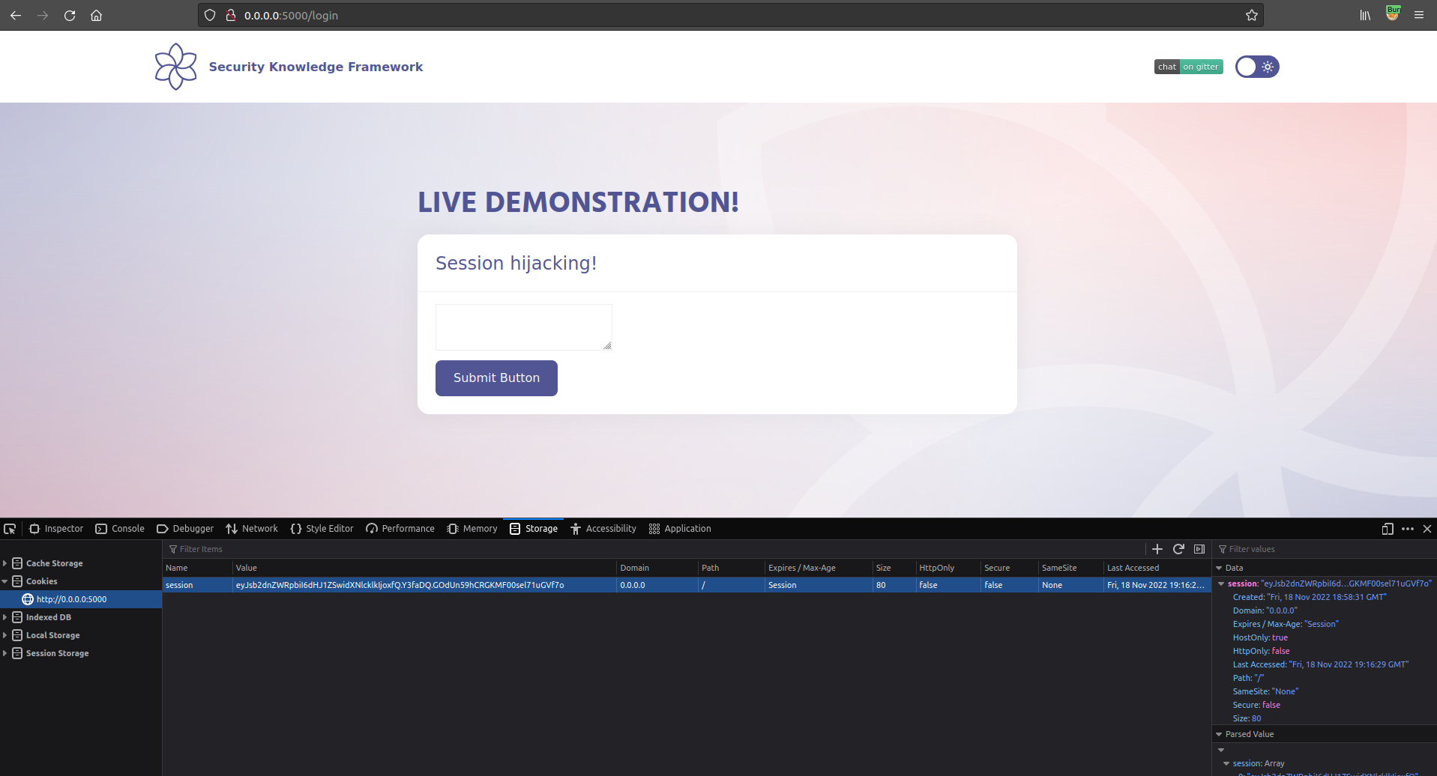Close the developer tools panel
Screen dimensions: 1437x776
tap(1427, 529)
